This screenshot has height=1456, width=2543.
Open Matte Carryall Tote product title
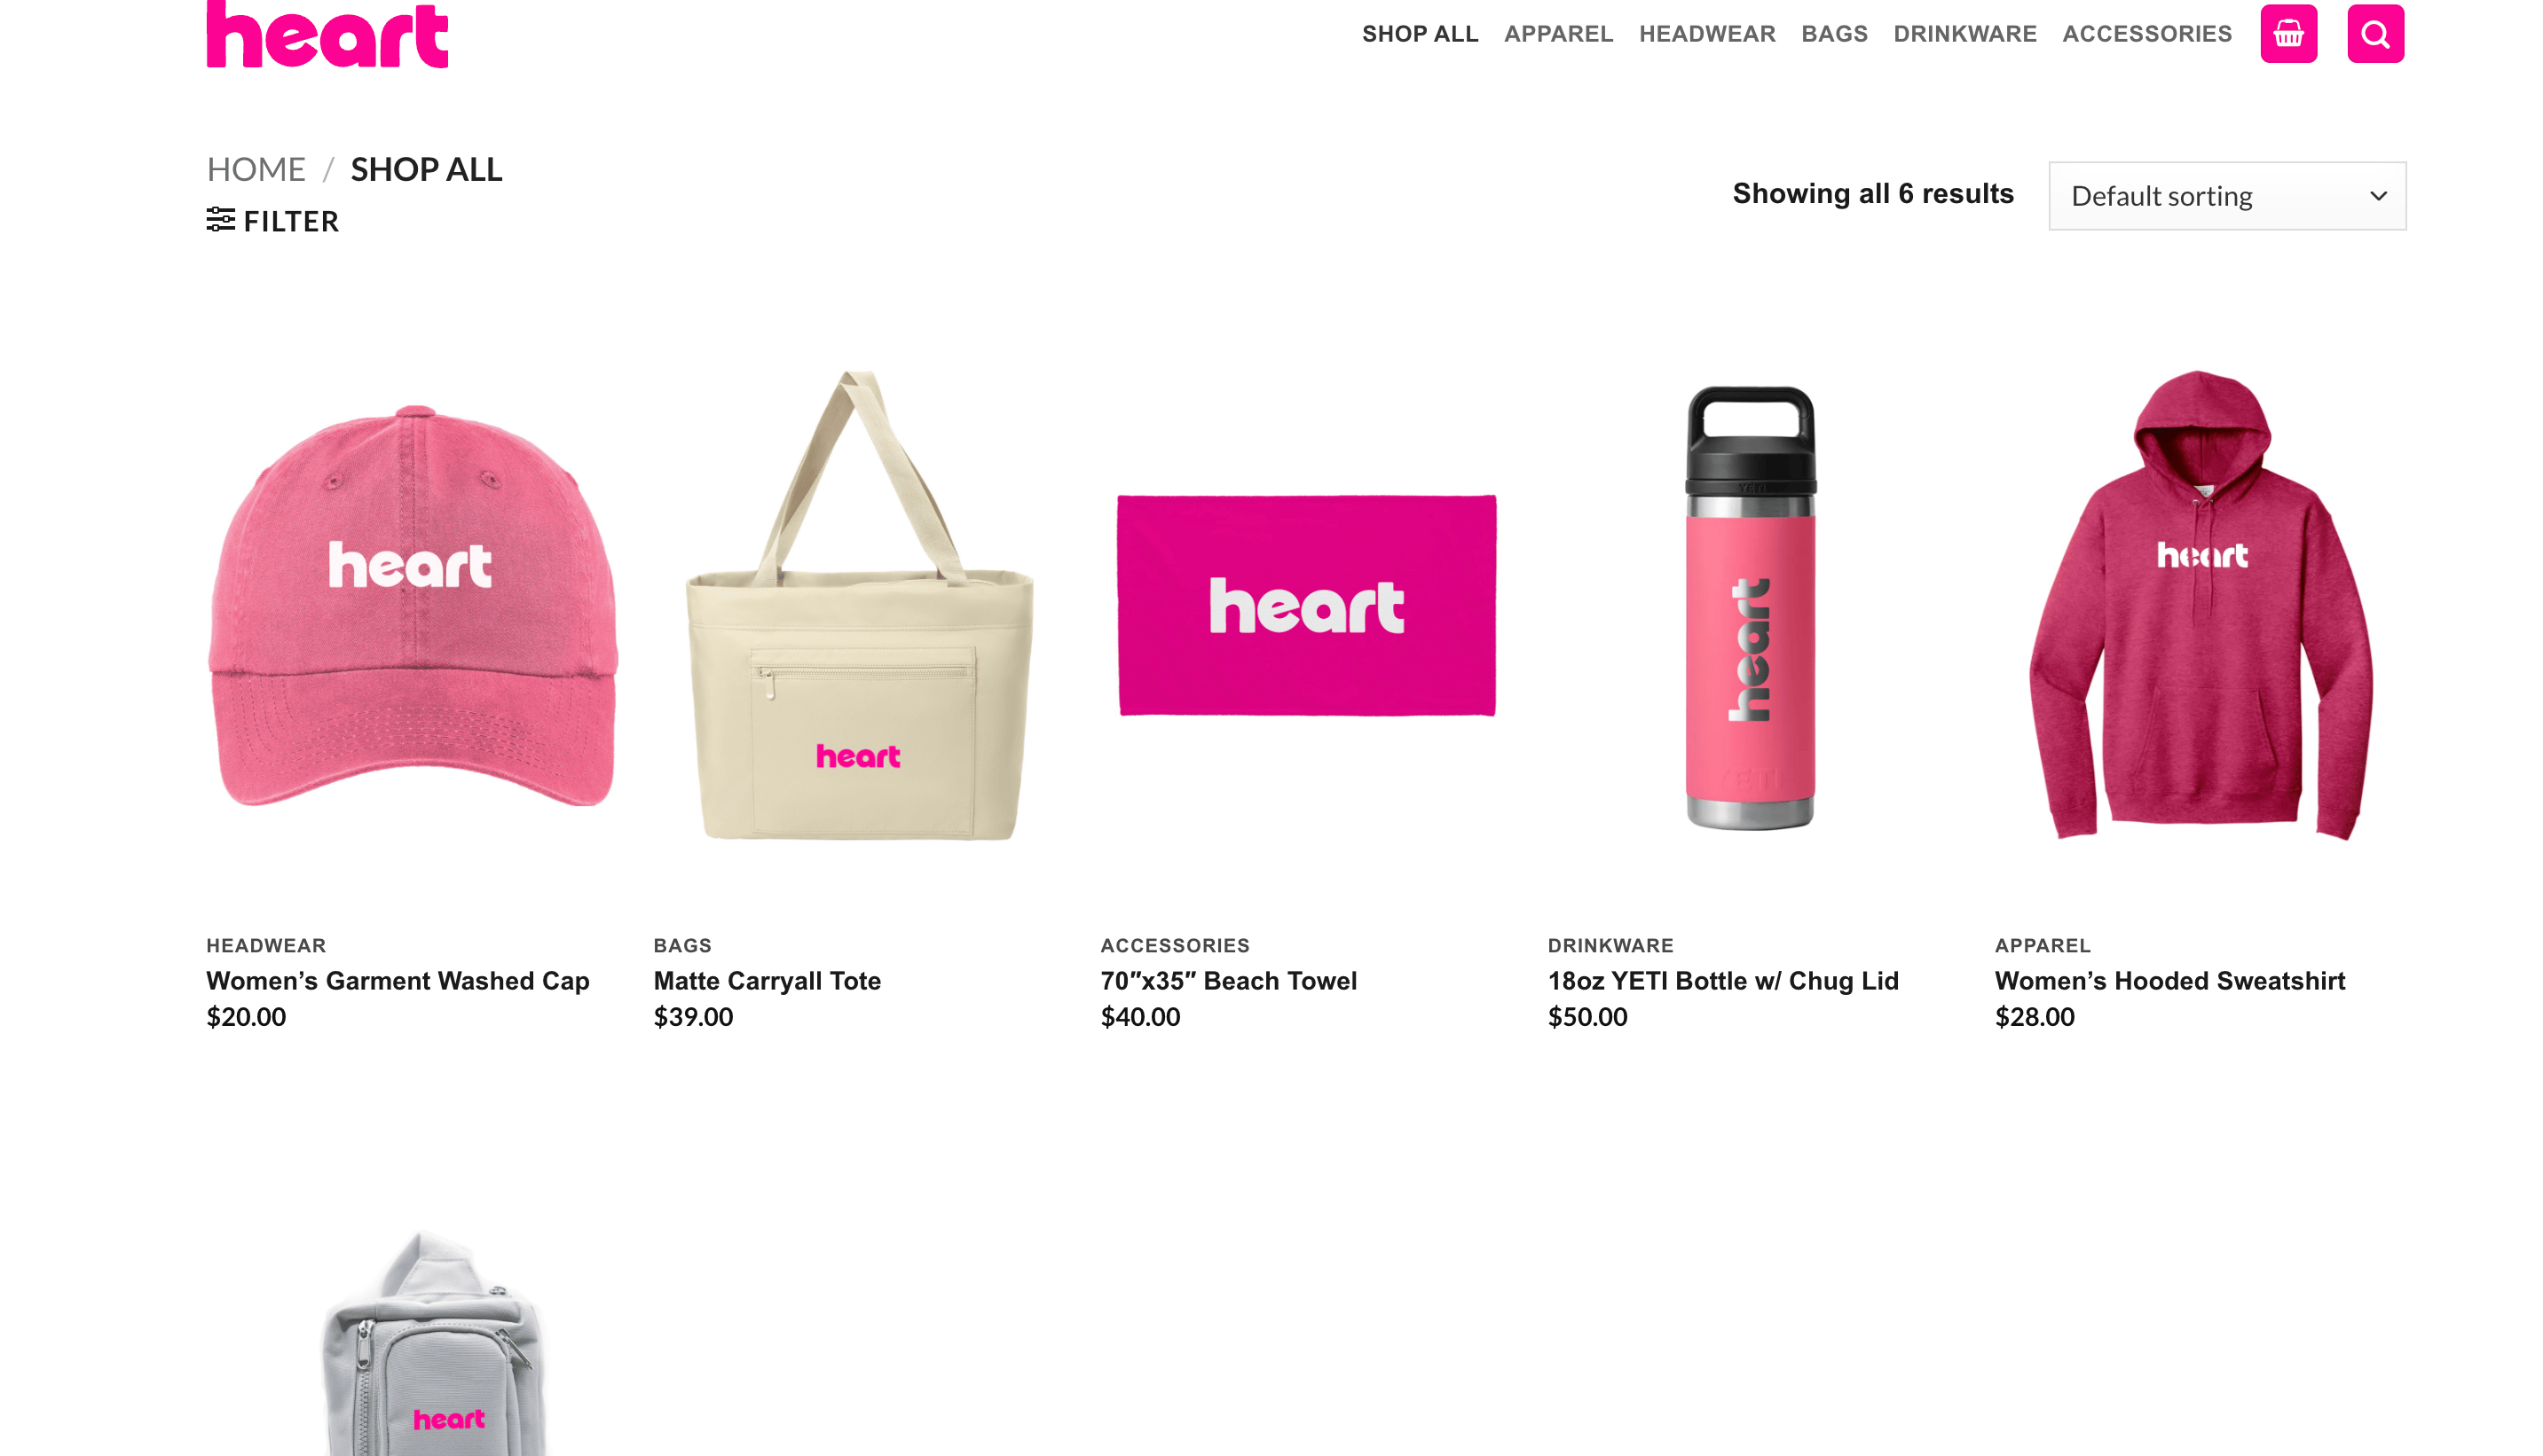(x=767, y=981)
